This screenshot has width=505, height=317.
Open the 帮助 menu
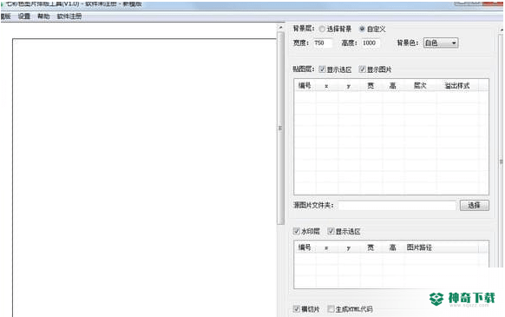(x=43, y=17)
